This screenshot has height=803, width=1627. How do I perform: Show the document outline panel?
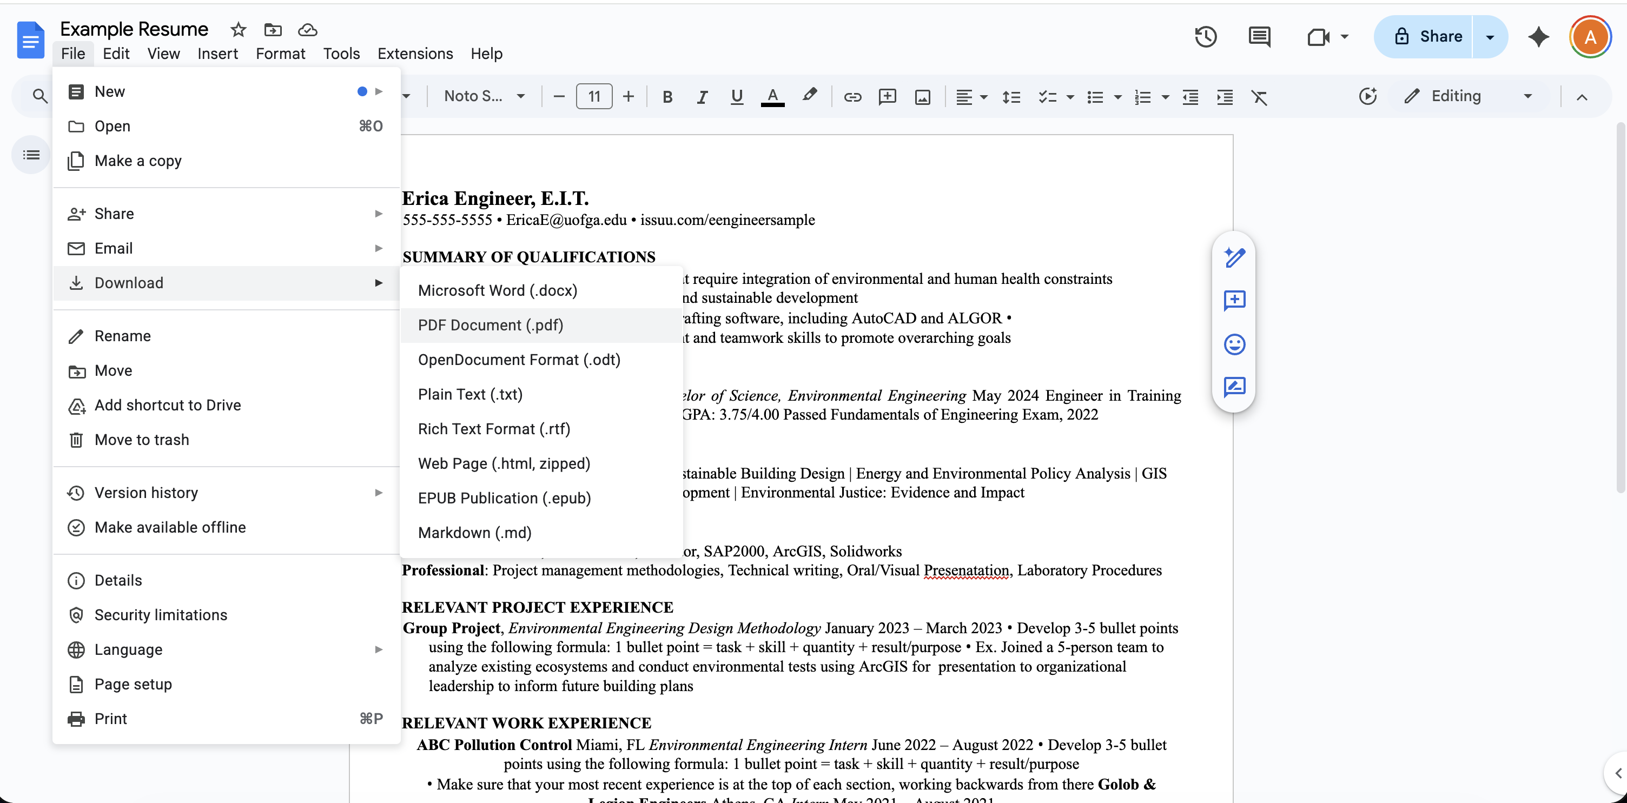[30, 154]
